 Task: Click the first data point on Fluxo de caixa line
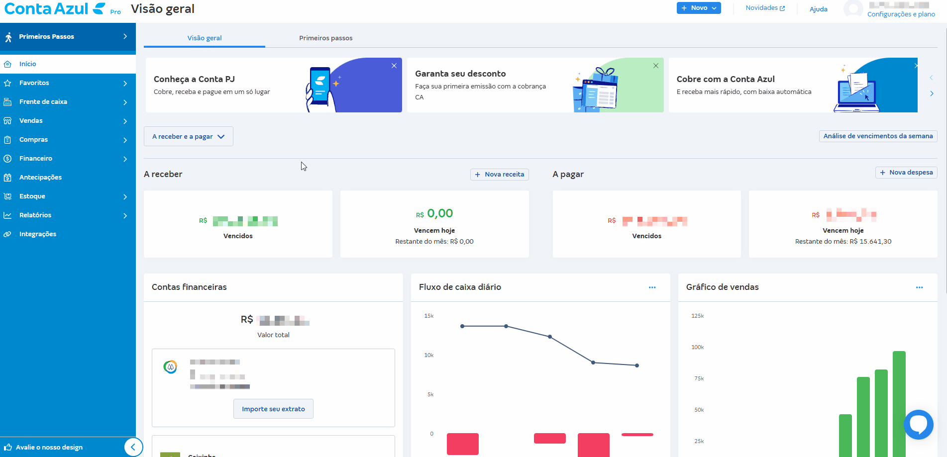point(462,326)
